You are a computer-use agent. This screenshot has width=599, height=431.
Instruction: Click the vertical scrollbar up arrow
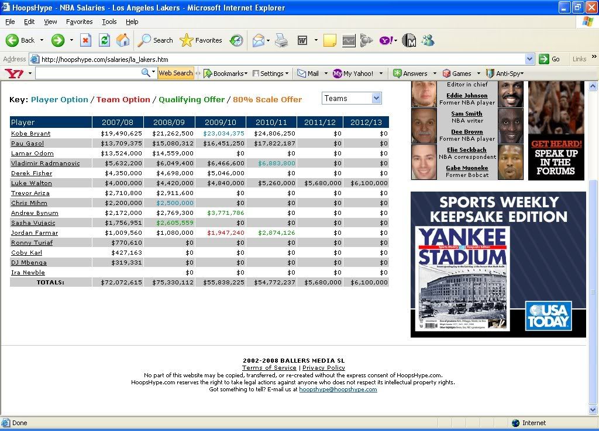(593, 86)
